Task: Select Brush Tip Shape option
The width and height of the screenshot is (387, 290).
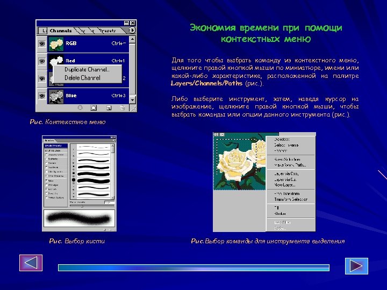Action: (56, 151)
